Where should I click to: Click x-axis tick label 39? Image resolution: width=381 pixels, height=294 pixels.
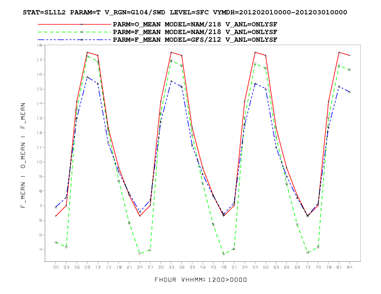point(192,267)
